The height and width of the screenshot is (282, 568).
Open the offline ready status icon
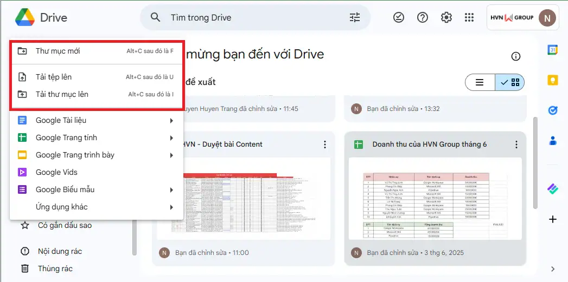pyautogui.click(x=399, y=18)
